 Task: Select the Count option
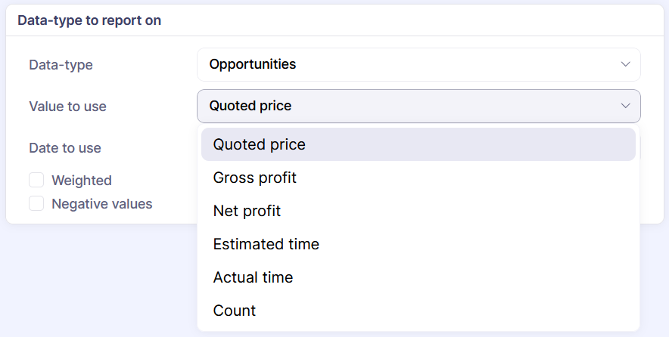click(235, 311)
